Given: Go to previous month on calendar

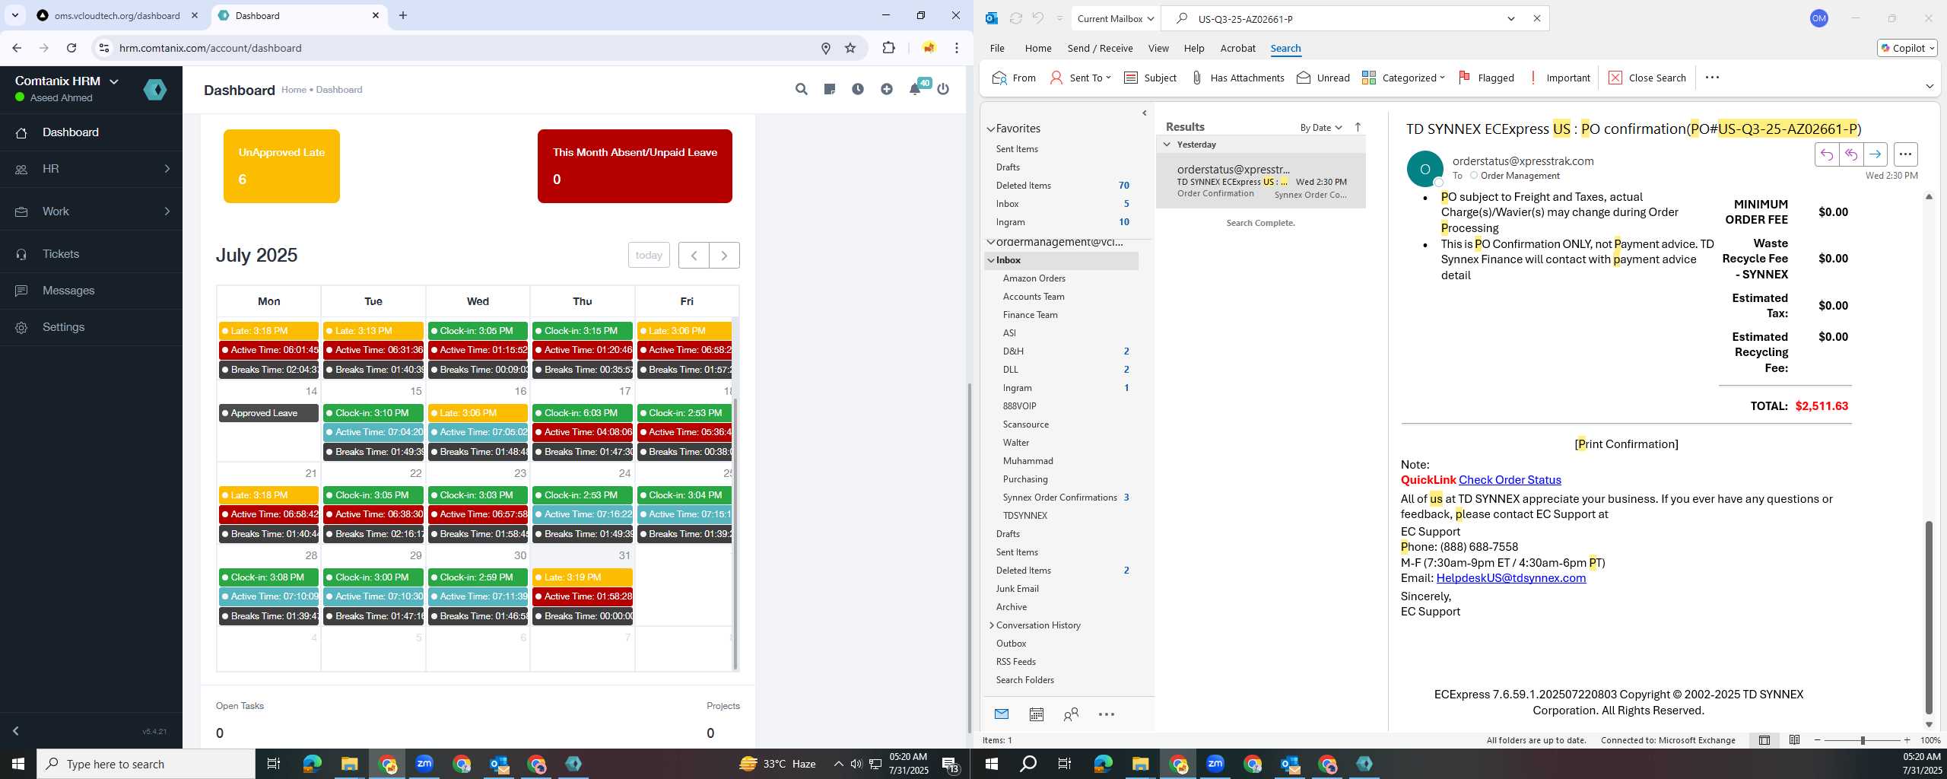Looking at the screenshot, I should click(694, 256).
